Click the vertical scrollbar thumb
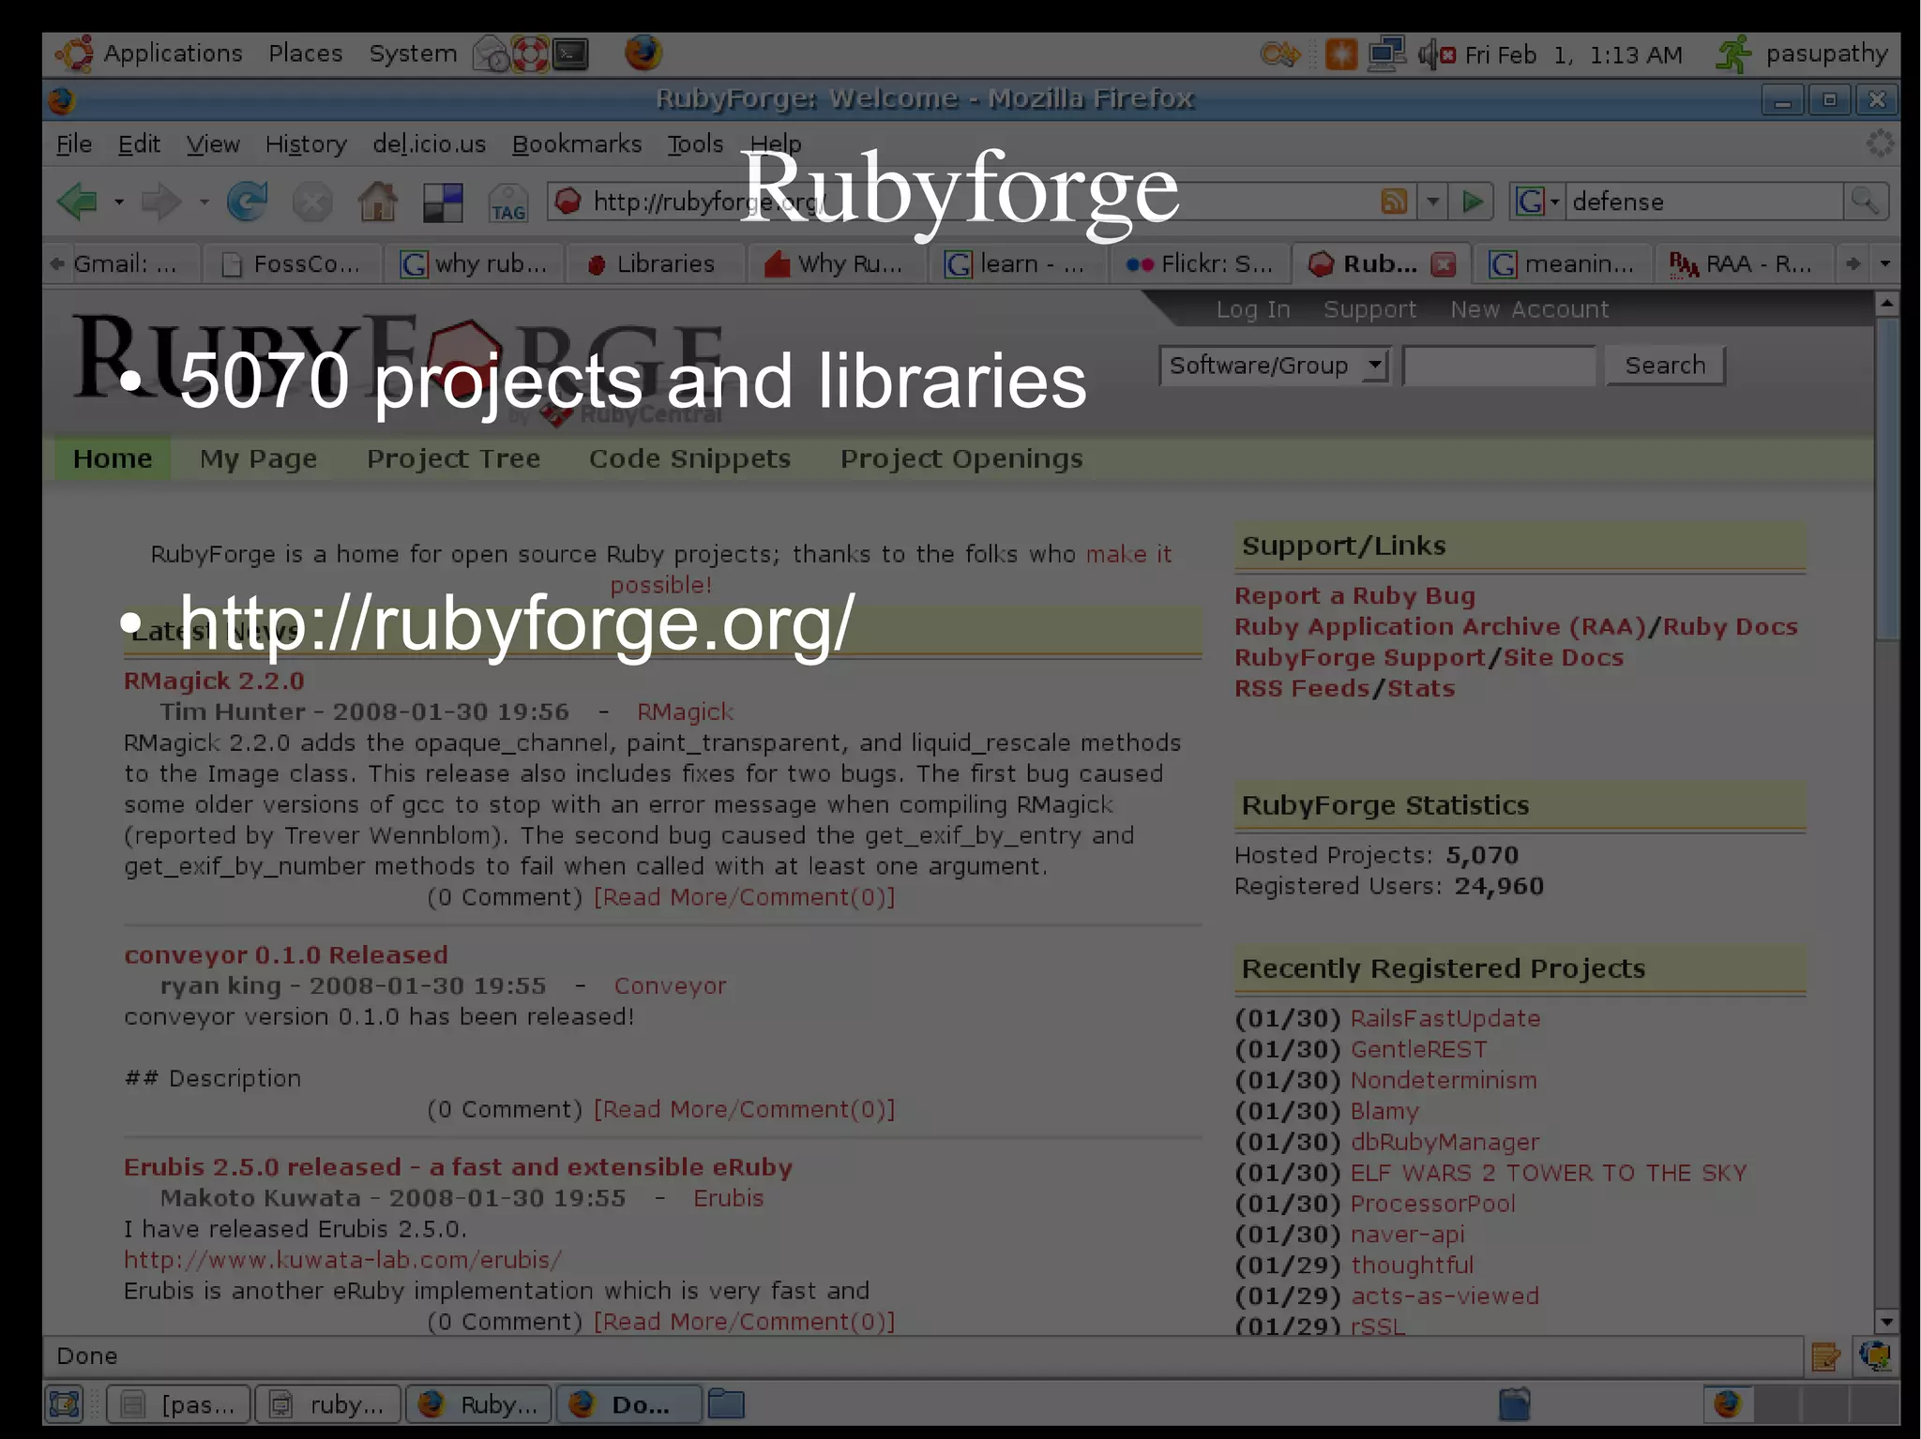The width and height of the screenshot is (1921, 1439). coord(1886,479)
